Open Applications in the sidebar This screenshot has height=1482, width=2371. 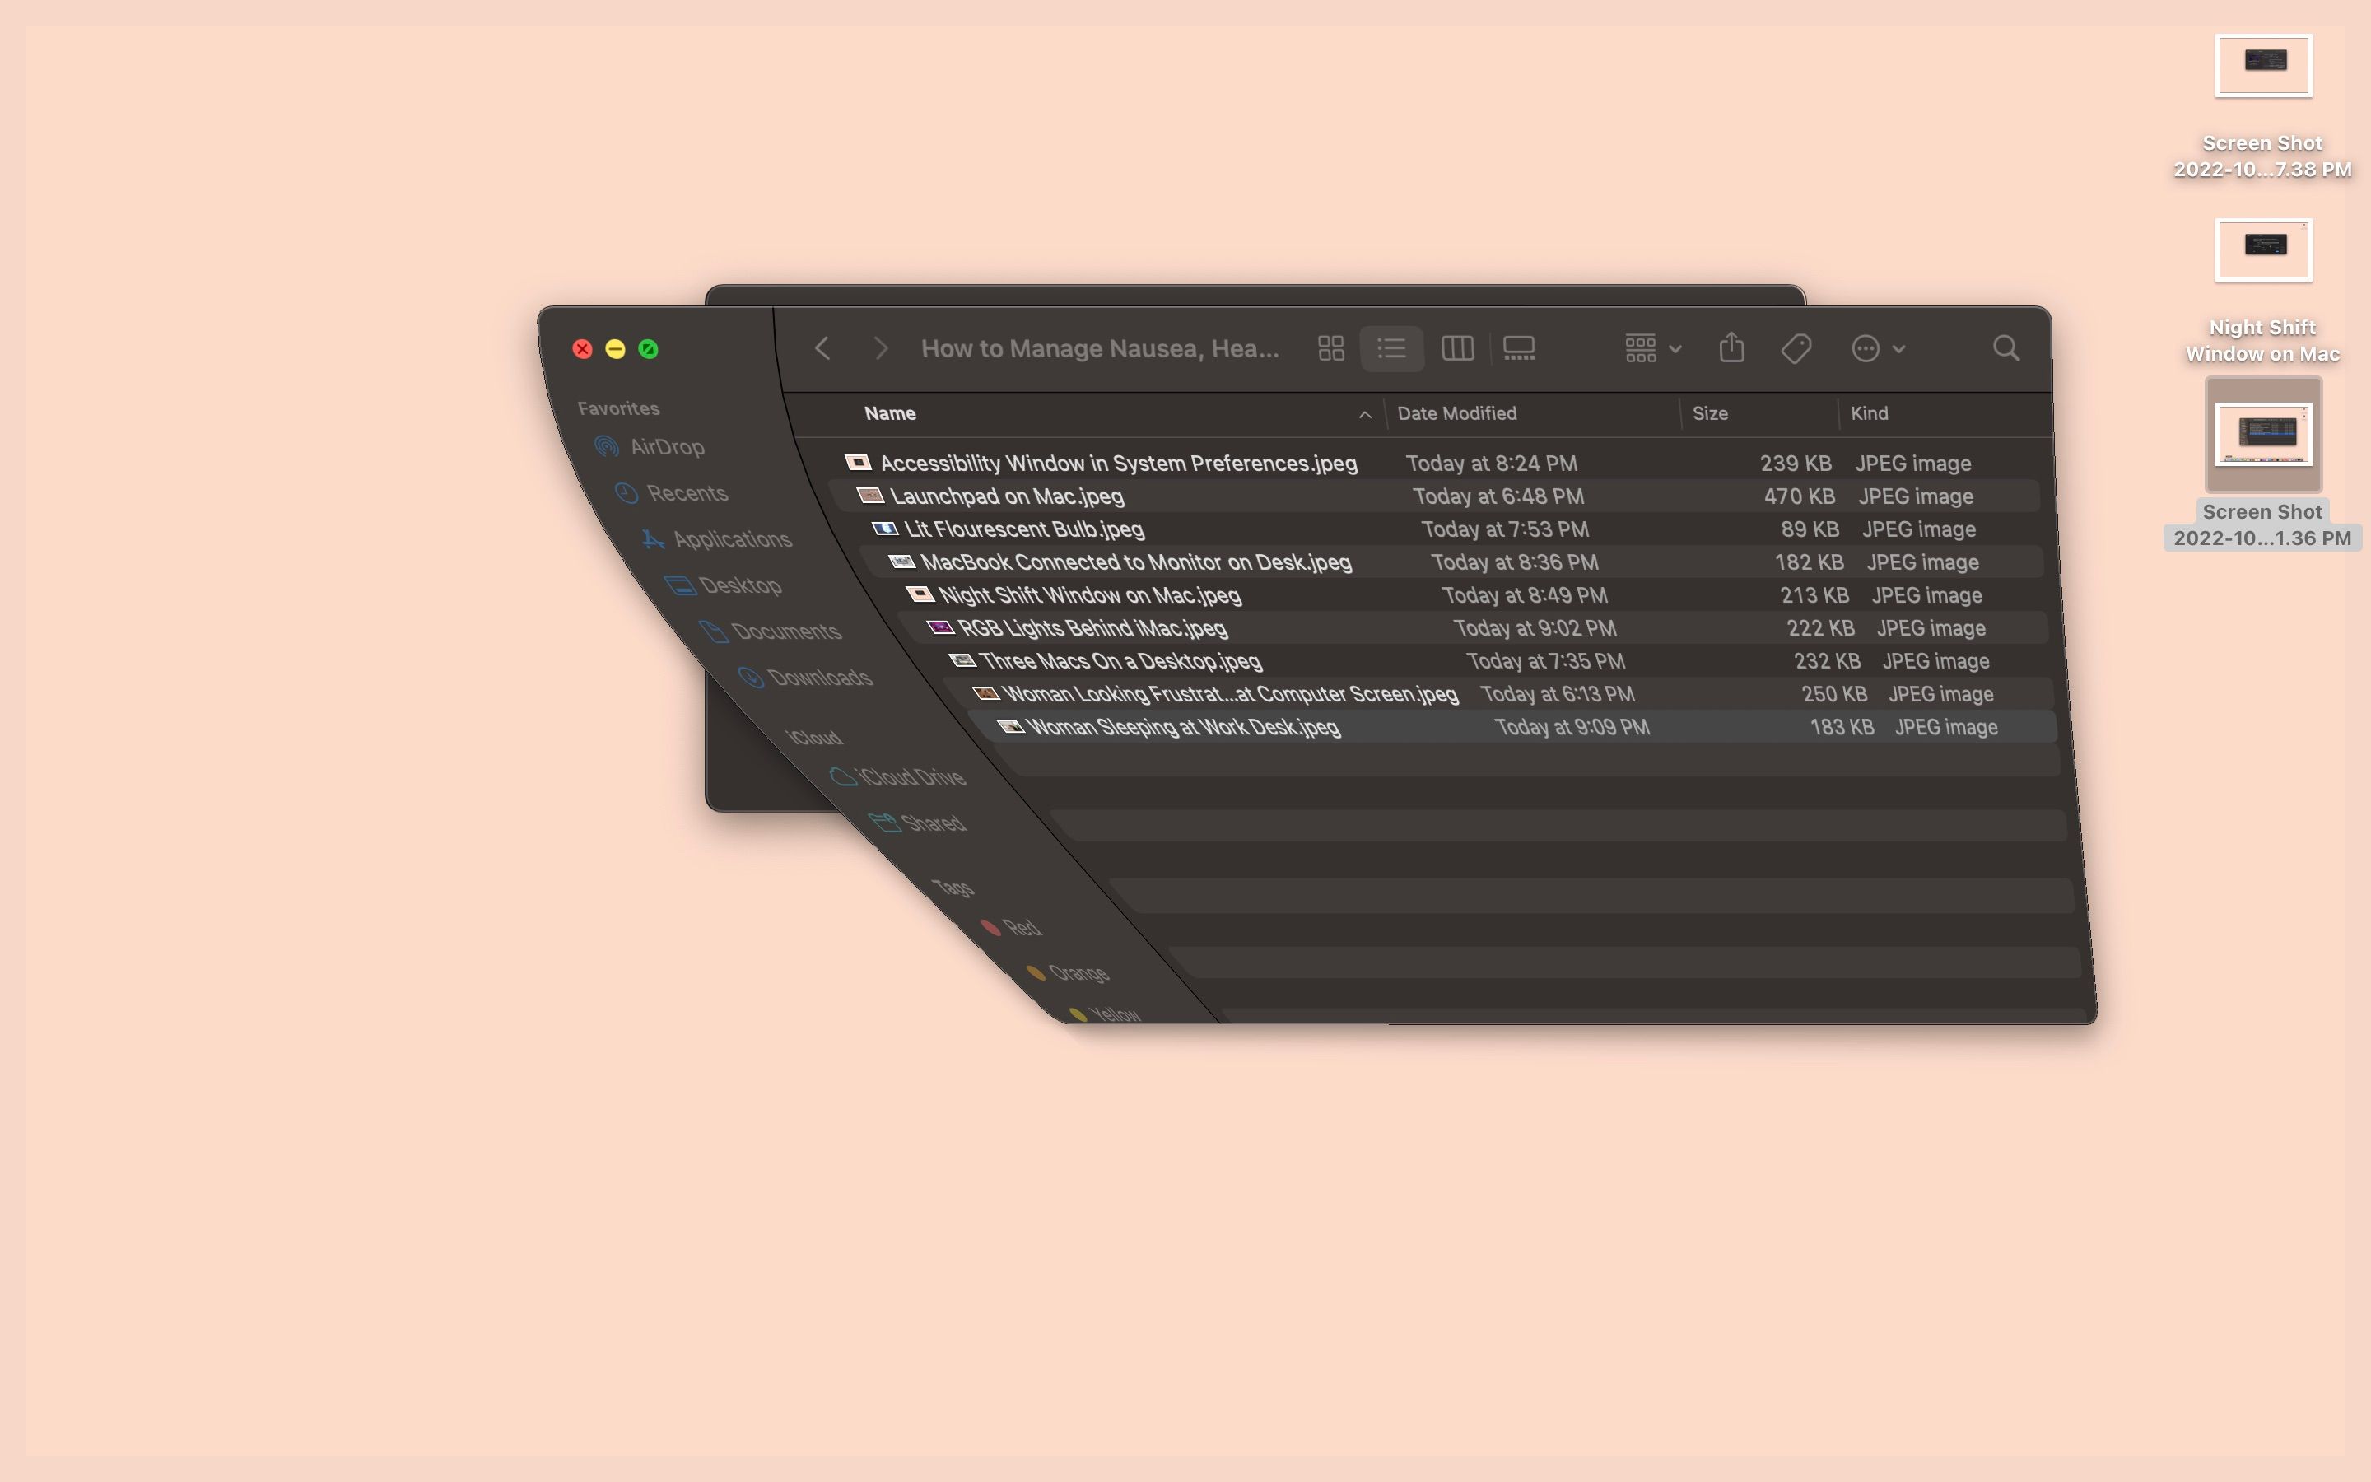point(733,538)
